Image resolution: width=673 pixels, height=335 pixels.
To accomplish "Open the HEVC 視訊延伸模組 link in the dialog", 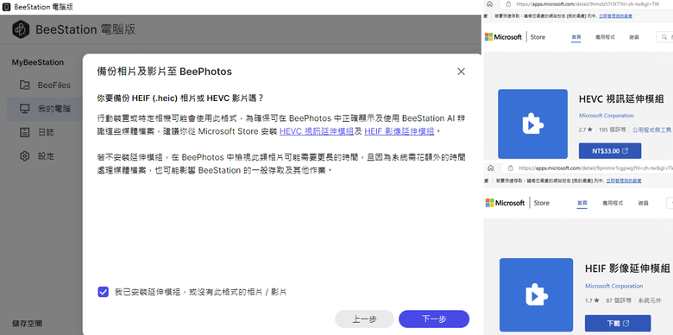I will (317, 131).
